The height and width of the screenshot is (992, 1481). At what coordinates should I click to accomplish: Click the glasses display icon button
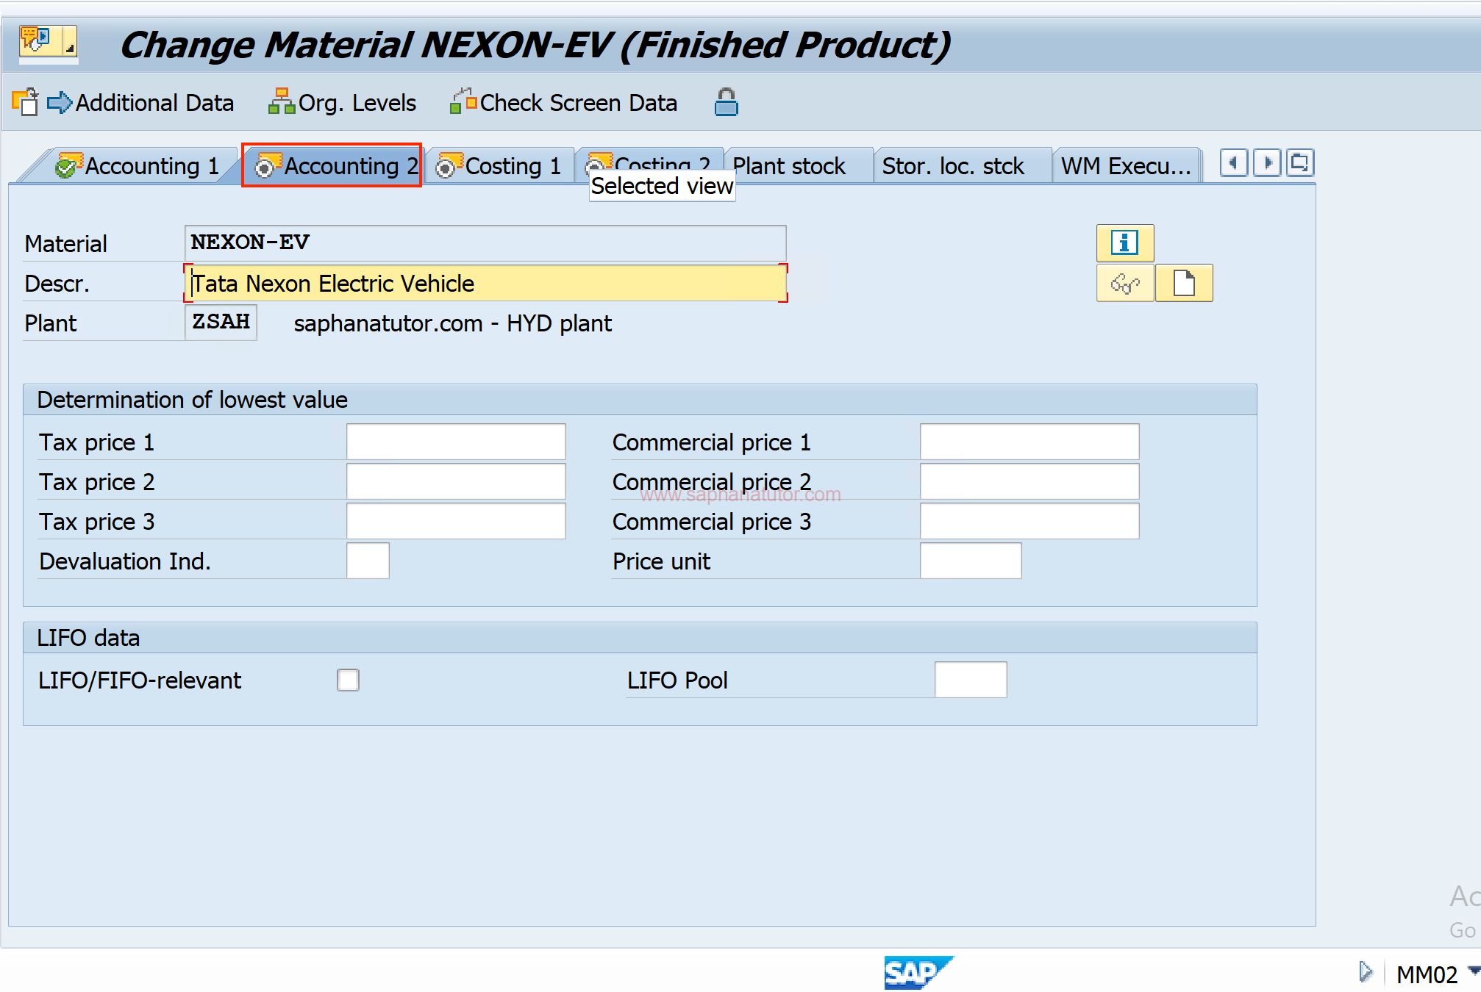coord(1124,283)
